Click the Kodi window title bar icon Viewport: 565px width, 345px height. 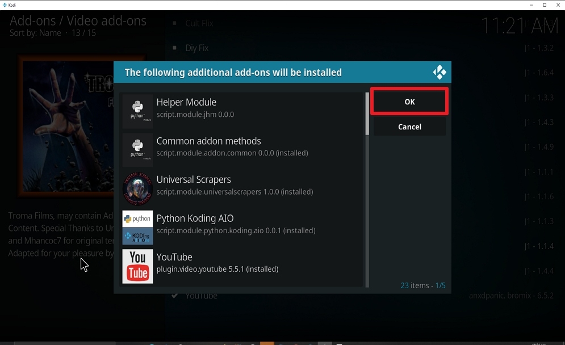(5, 5)
